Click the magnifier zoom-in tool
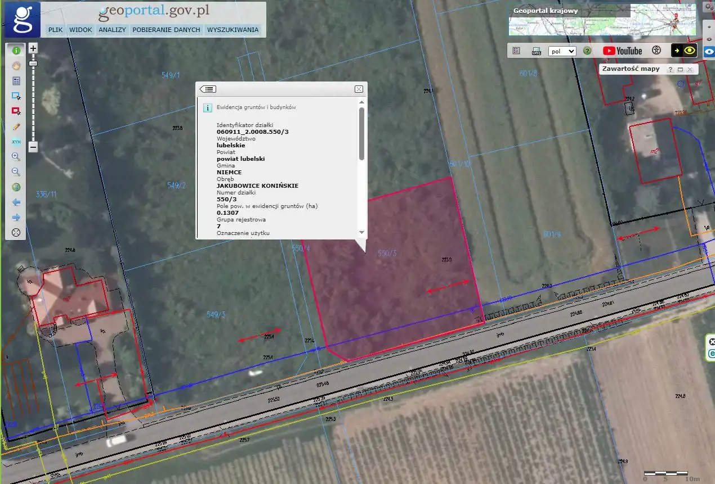This screenshot has width=715, height=484. 16,157
